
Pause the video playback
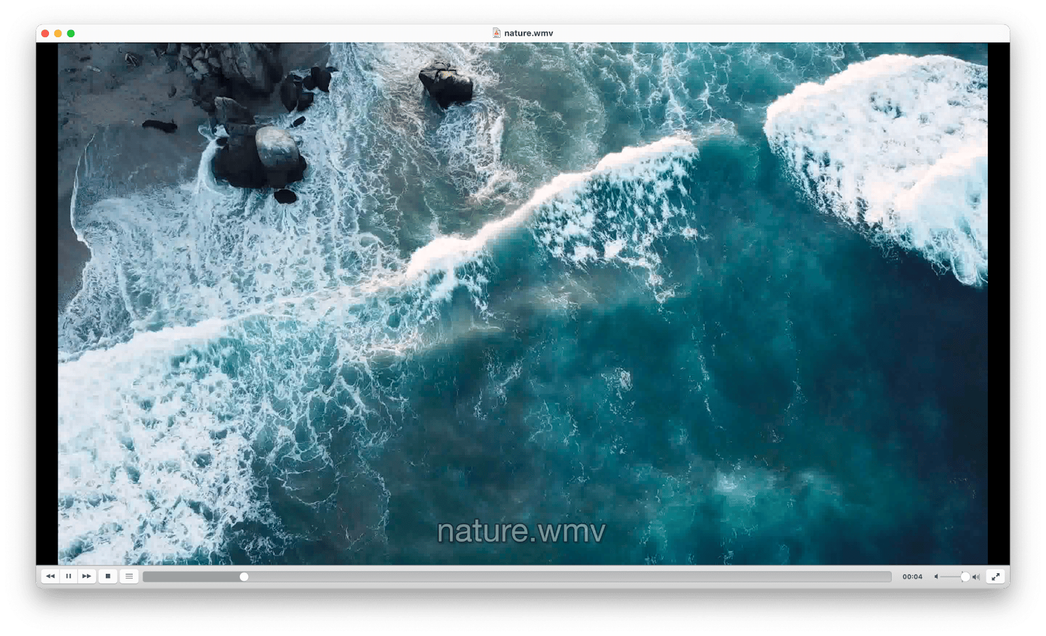coord(69,577)
